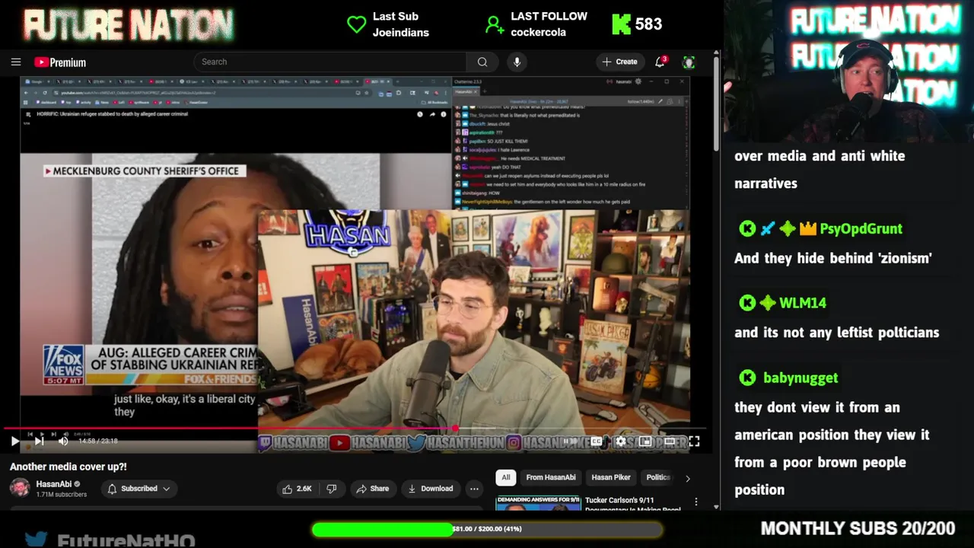Play the paused YouTube video

click(x=14, y=441)
